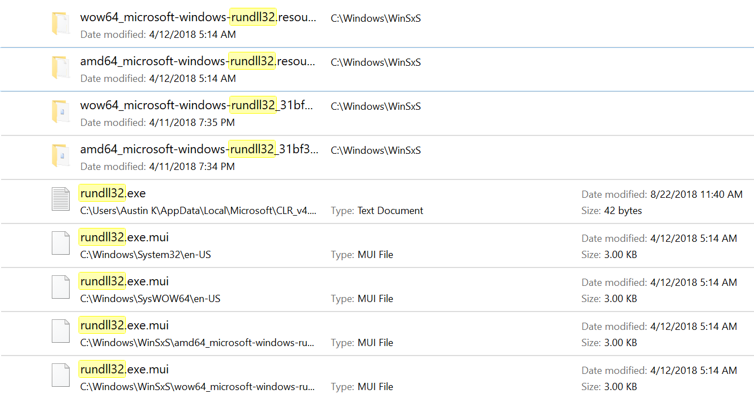Click 'Type: MUI File' in WinSxS\wow64 file row
Screen dimensions: 754x399
coord(362,387)
